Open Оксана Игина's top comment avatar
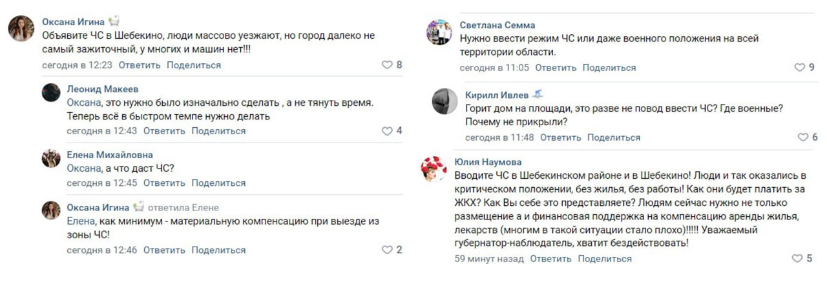 coord(21,28)
